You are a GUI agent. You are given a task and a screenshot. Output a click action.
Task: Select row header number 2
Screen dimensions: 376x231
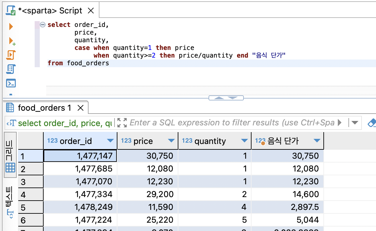31,169
